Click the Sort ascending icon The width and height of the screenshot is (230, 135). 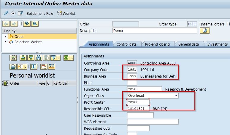(23, 58)
